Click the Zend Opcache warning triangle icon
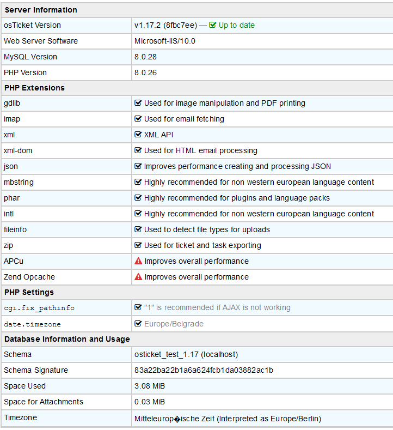393x430 pixels. click(138, 277)
